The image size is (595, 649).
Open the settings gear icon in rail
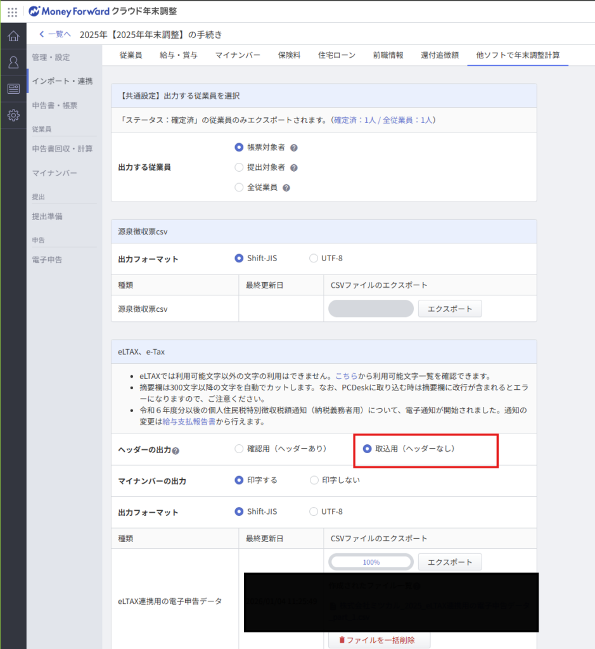[13, 115]
